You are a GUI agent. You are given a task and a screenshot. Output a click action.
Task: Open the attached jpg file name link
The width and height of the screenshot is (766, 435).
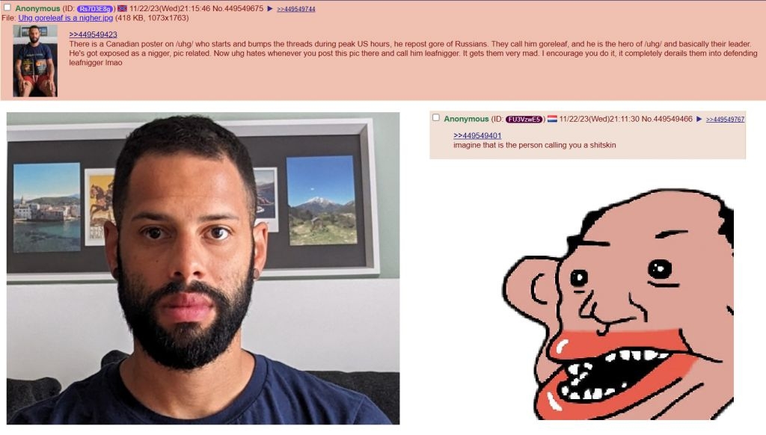(x=66, y=18)
